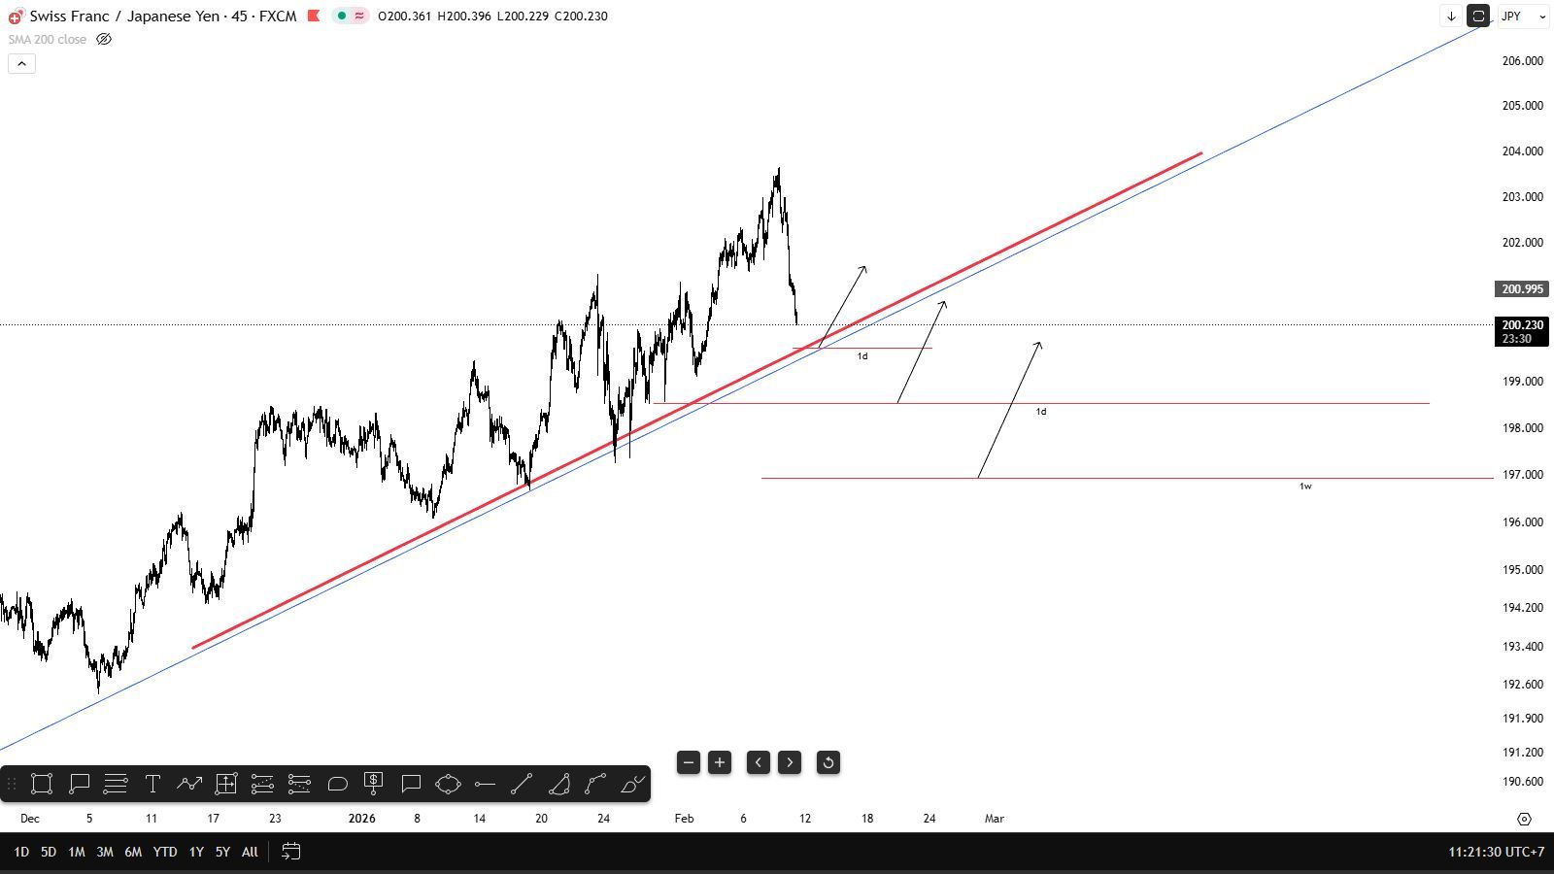Toggle the frame mode button at top right
The width and height of the screenshot is (1554, 874).
point(1478,16)
